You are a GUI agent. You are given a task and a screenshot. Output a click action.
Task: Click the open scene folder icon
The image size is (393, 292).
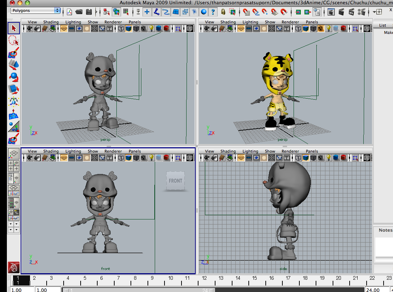(79, 12)
